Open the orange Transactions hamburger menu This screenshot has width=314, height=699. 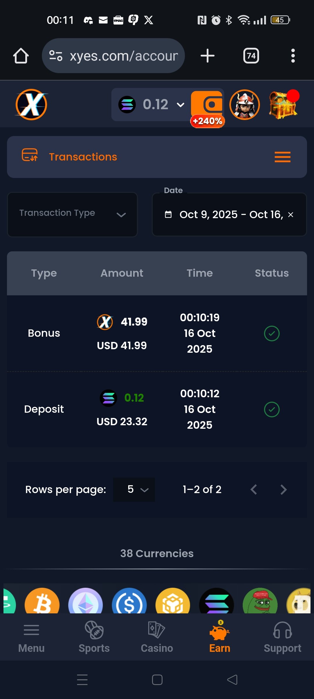282,157
